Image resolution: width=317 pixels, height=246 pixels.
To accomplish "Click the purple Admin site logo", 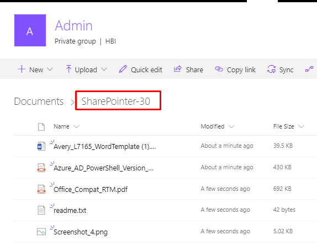I will click(x=30, y=30).
